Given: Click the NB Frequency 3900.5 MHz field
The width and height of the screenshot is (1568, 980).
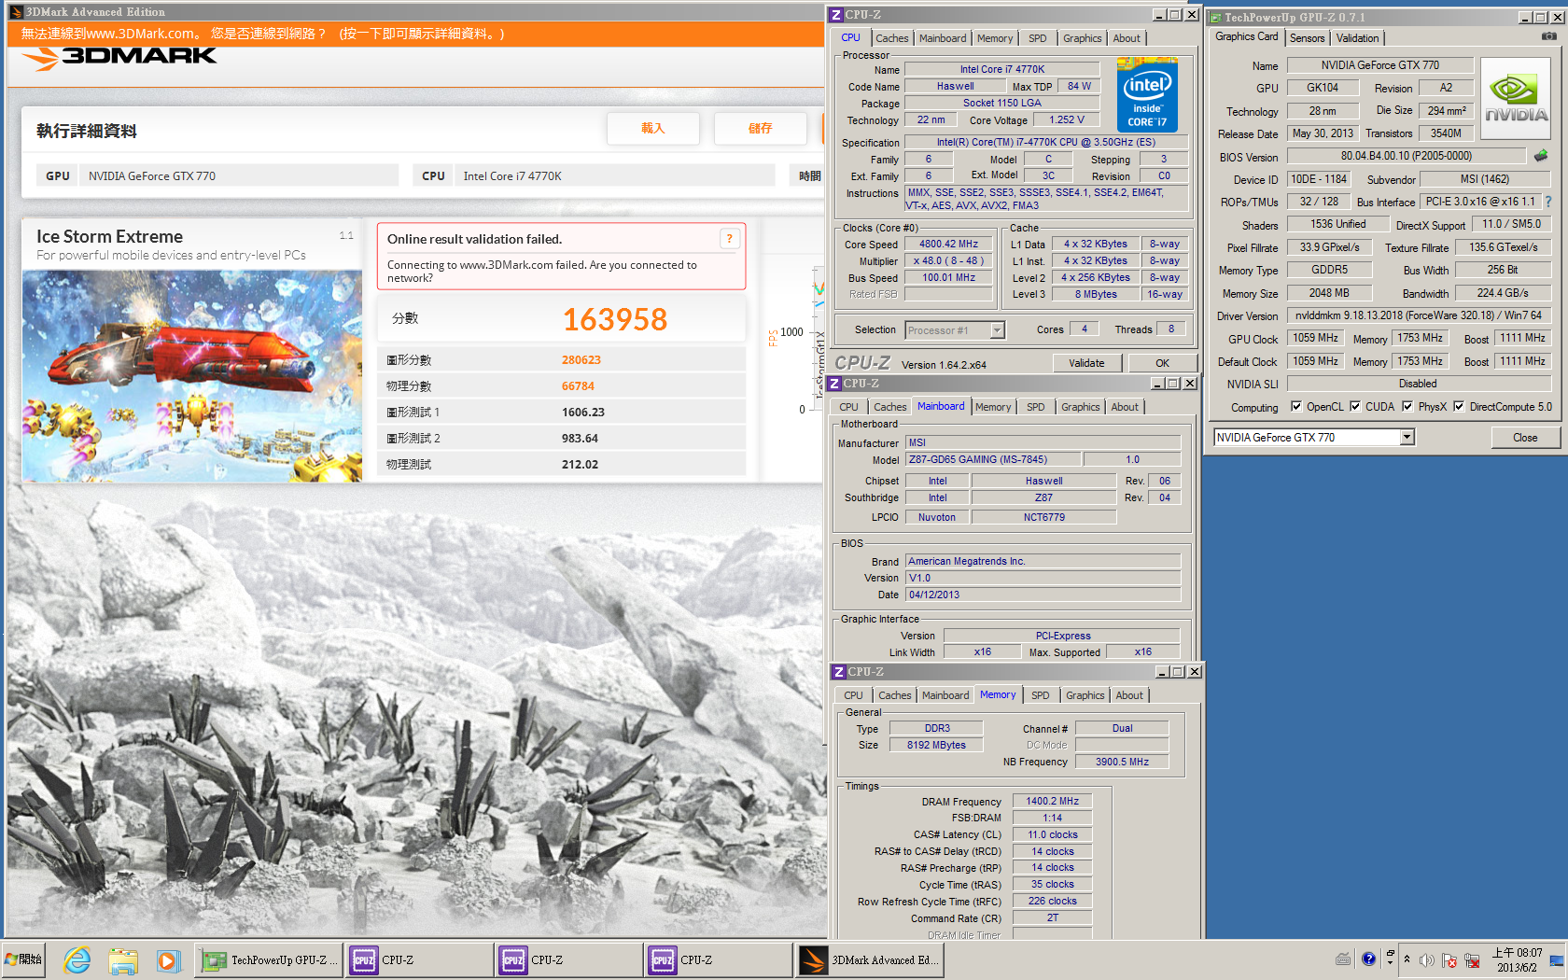Looking at the screenshot, I should click(1121, 762).
